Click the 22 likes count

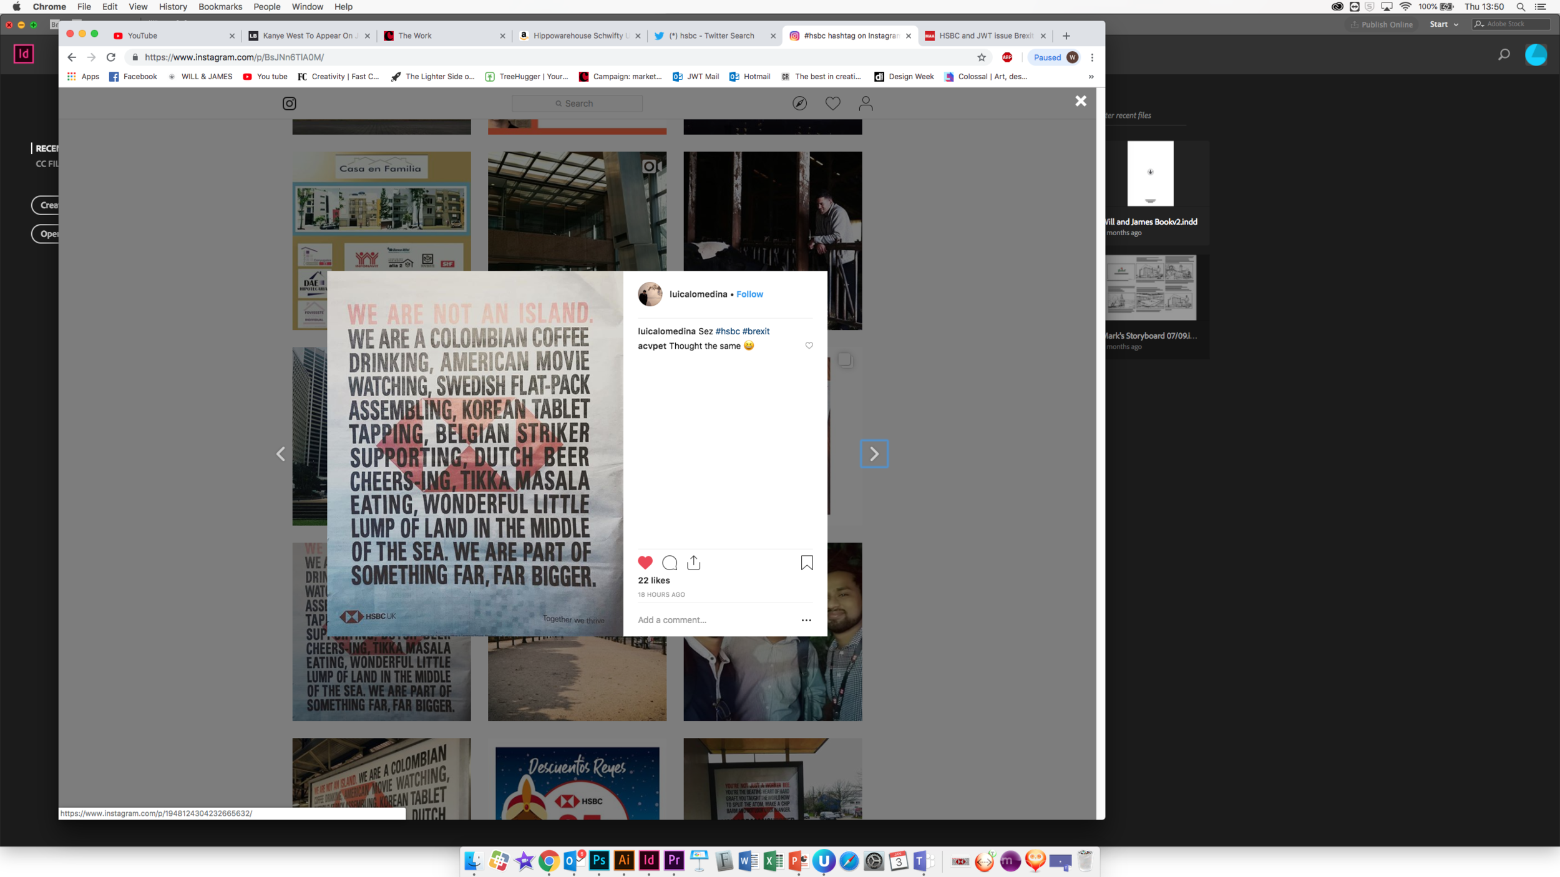[x=653, y=580]
